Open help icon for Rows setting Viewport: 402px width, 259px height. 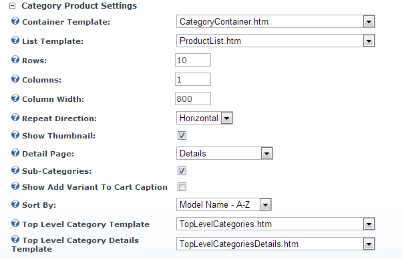point(15,59)
